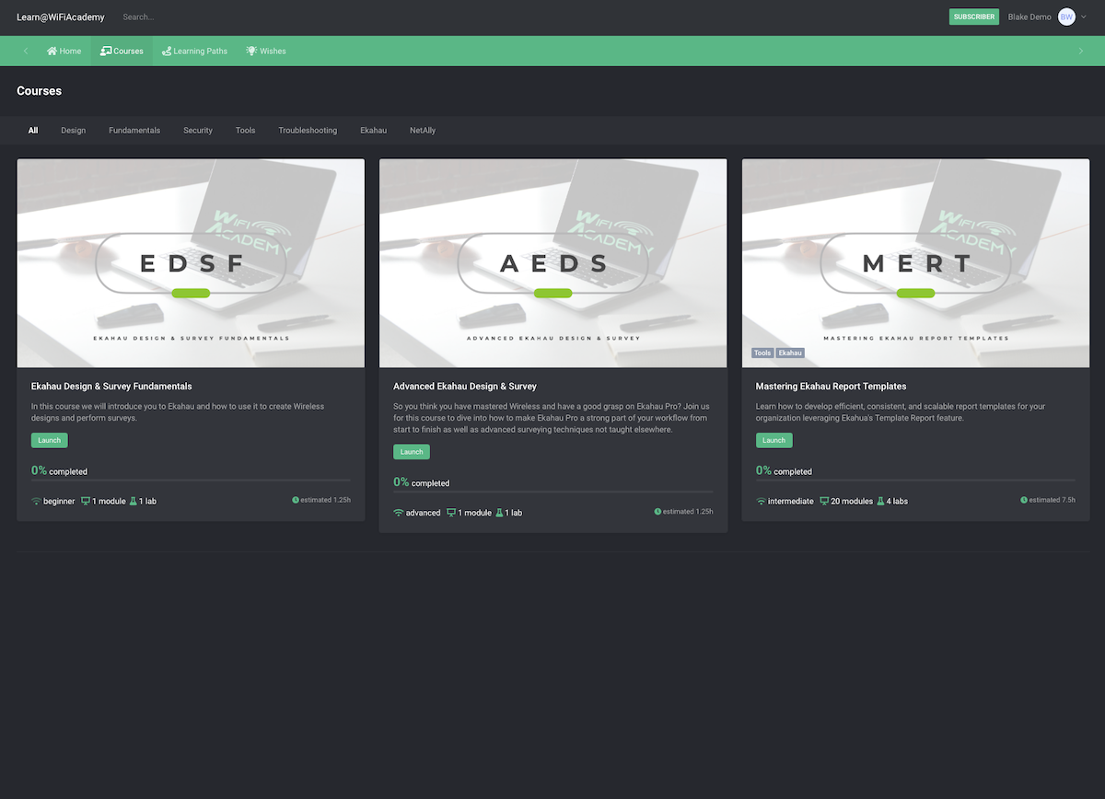Open the AEDS course thumbnail
This screenshot has width=1105, height=799.
pos(553,263)
